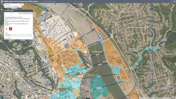
Task: Click the FEMA's National Flood Hazard Layer title
Action: click(x=21, y=1)
